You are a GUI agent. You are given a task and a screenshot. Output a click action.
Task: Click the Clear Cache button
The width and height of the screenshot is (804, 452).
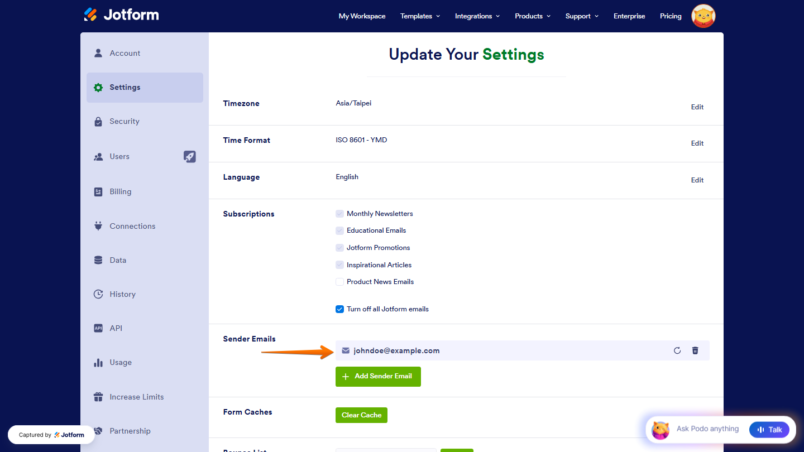coord(361,415)
